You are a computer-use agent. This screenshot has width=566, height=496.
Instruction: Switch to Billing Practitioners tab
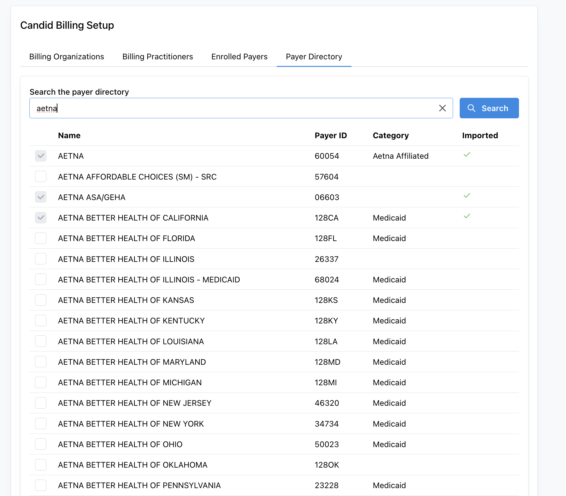158,57
